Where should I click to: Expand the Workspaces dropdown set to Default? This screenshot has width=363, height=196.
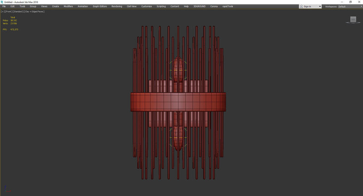(x=348, y=6)
